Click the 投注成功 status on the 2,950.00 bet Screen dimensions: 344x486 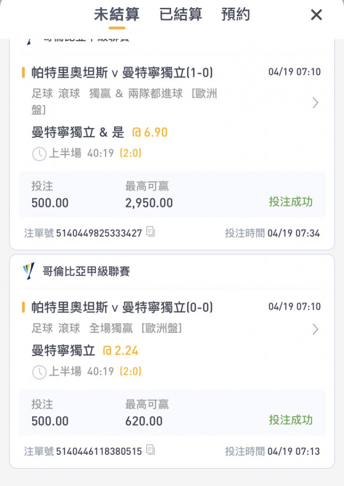point(291,202)
